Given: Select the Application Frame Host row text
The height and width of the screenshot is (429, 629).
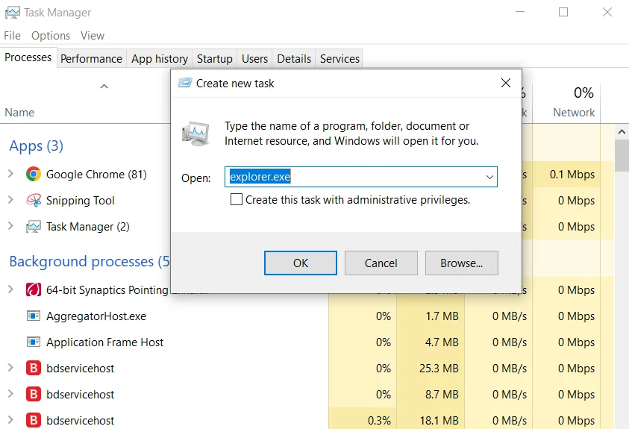Looking at the screenshot, I should (104, 342).
